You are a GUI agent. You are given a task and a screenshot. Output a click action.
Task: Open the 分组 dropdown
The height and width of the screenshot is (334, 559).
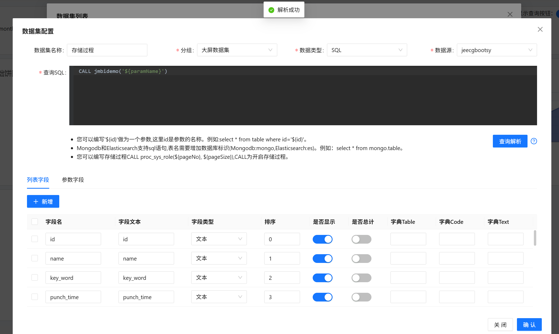tap(237, 50)
